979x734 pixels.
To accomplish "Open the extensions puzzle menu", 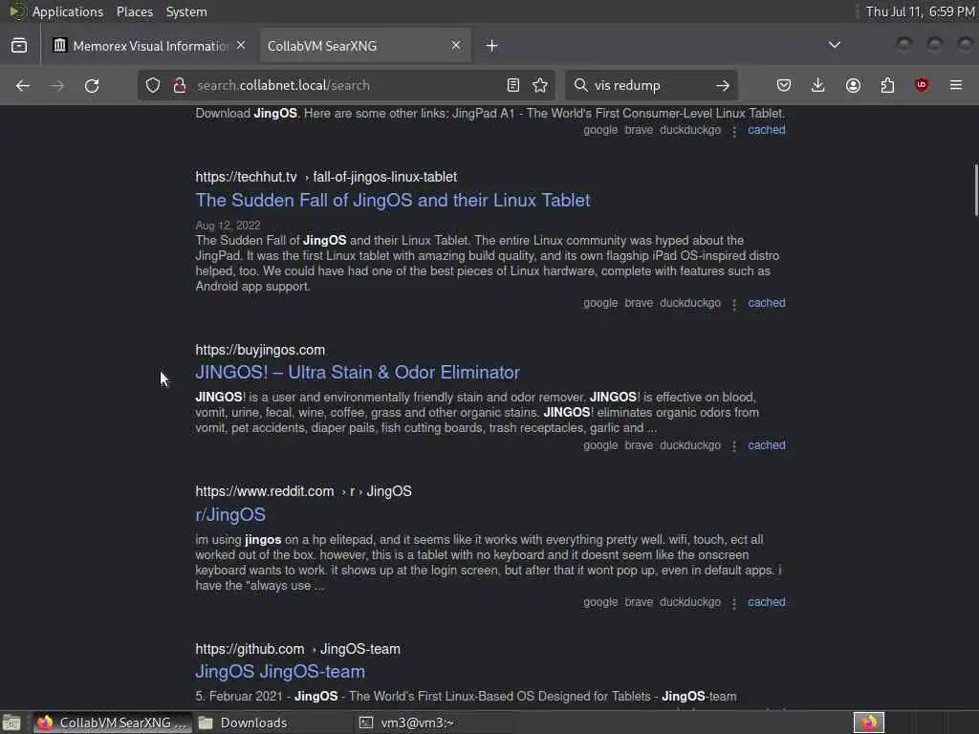I will tap(887, 85).
